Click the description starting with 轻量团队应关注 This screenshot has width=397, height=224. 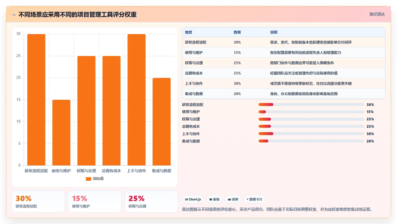click(x=304, y=73)
